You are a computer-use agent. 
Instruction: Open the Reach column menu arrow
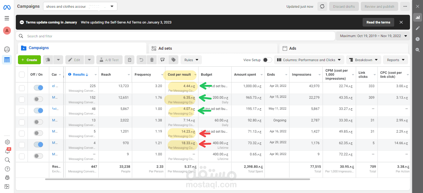pyautogui.click(x=129, y=75)
